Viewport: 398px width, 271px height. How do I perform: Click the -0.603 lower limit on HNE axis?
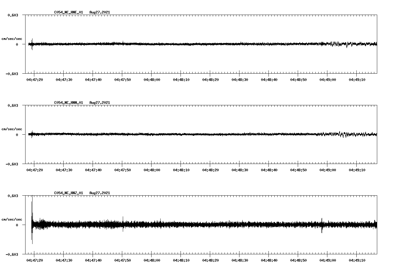tap(12, 74)
